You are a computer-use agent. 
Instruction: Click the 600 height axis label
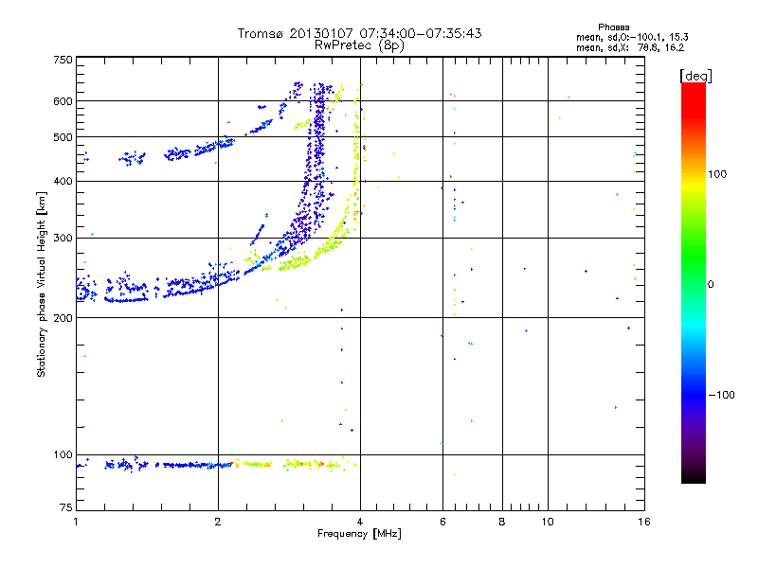[63, 101]
